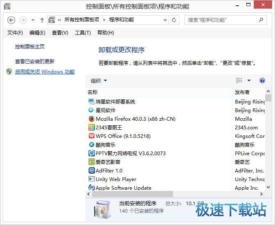
Task: Click publisher cell Apple Inc.
Action: [247, 188]
